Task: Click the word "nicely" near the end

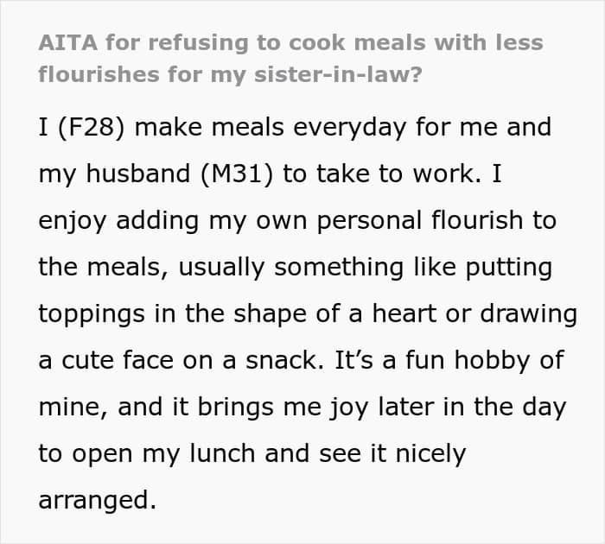Action: [x=431, y=454]
